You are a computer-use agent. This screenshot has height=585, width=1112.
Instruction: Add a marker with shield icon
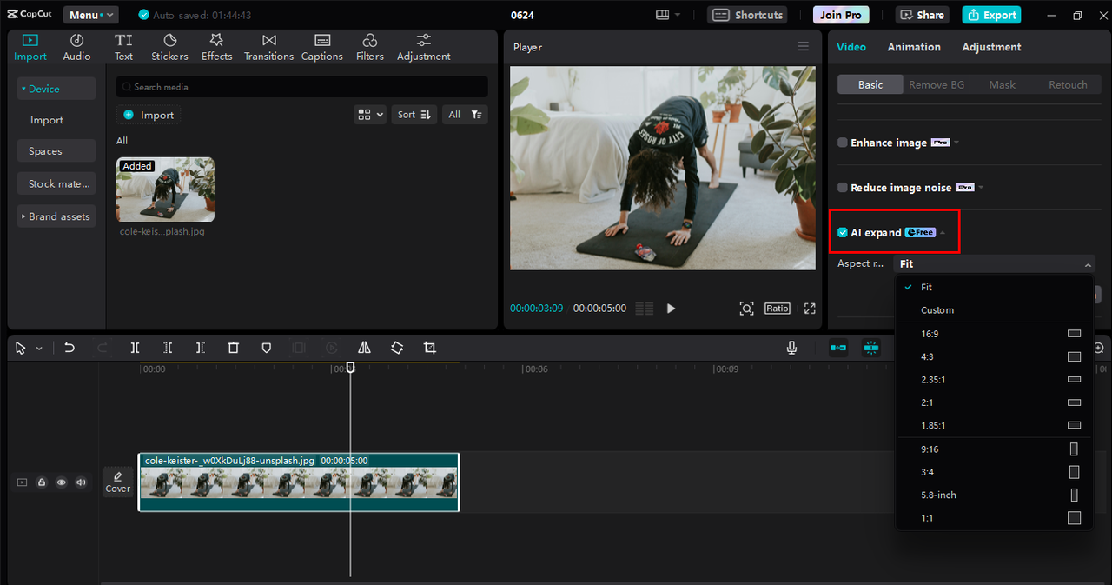(267, 348)
